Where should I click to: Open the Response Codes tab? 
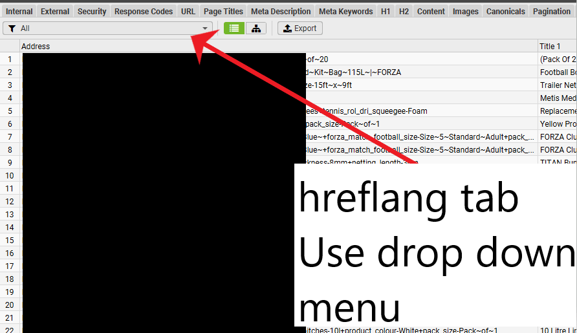pos(144,12)
